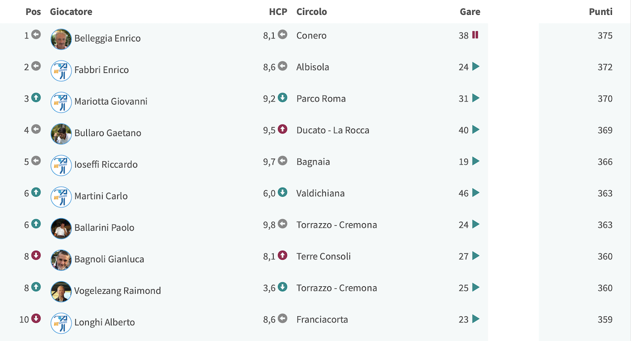631x341 pixels.
Task: Open Bullaro Gaetano's avatar thumbnail
Action: coord(61,134)
